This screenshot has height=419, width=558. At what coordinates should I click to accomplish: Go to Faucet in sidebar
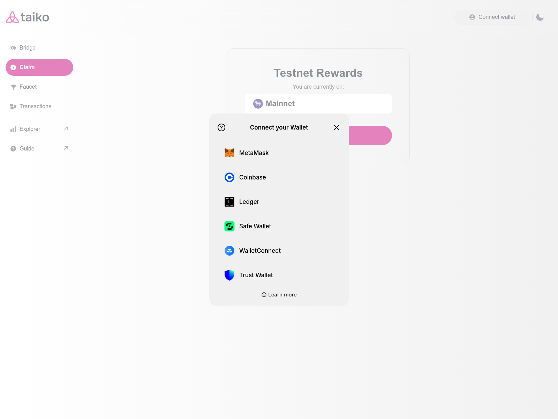coord(39,87)
